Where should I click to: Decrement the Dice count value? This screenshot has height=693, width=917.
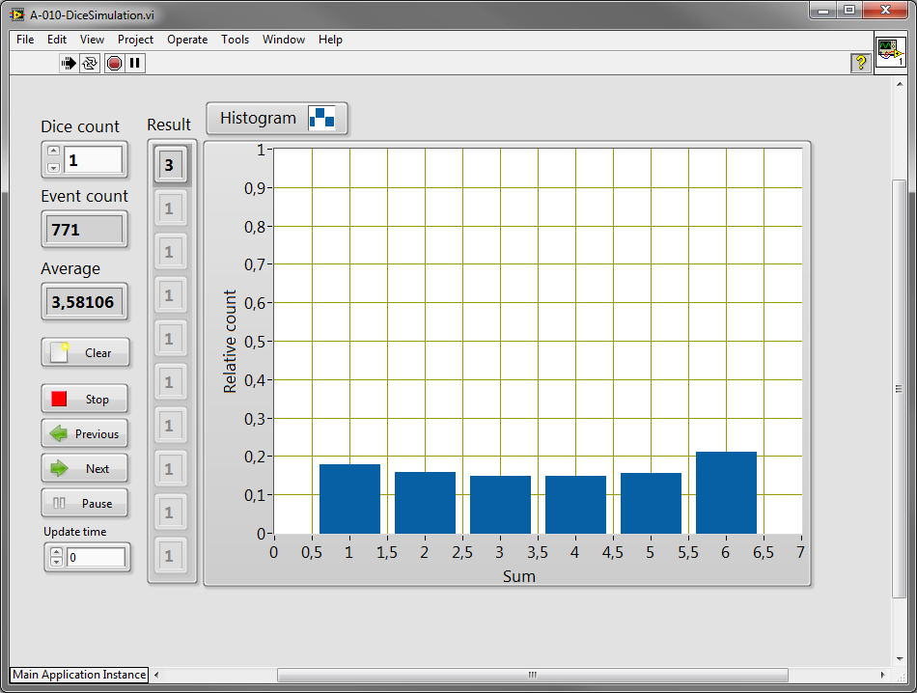(x=53, y=167)
